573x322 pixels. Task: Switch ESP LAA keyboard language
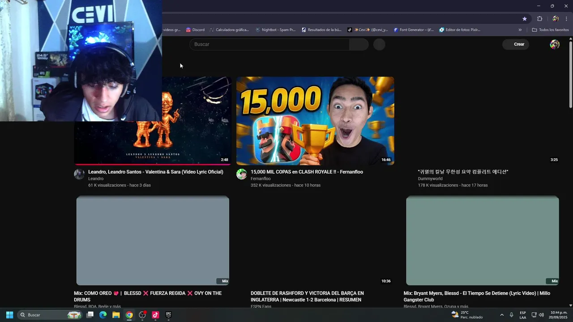click(x=523, y=315)
